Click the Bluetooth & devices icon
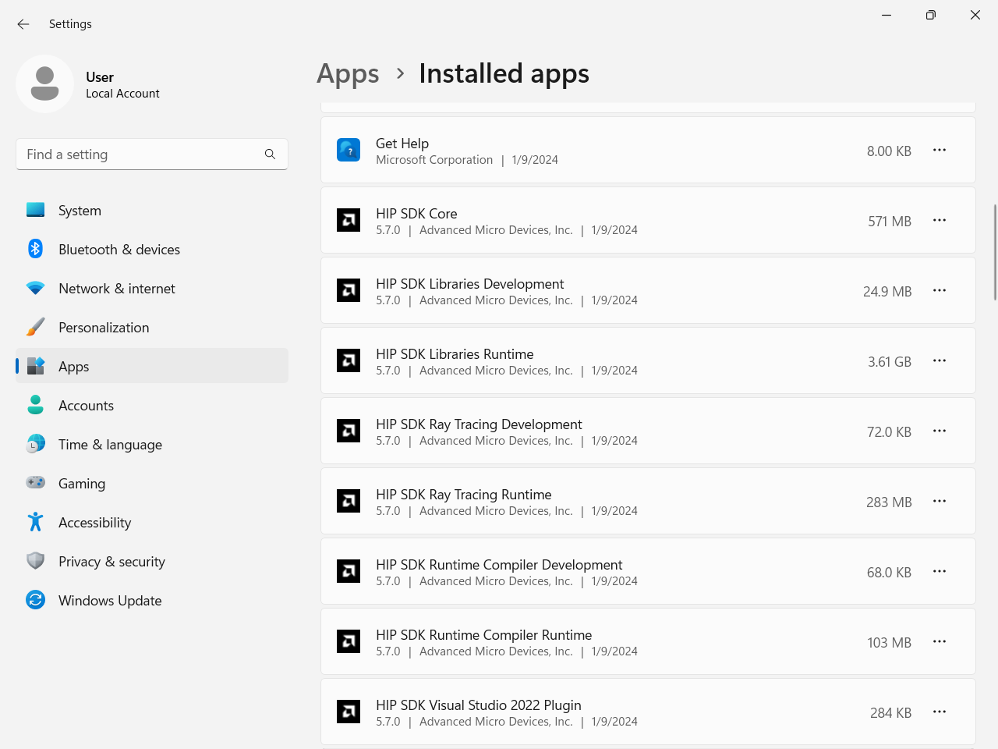 point(36,249)
